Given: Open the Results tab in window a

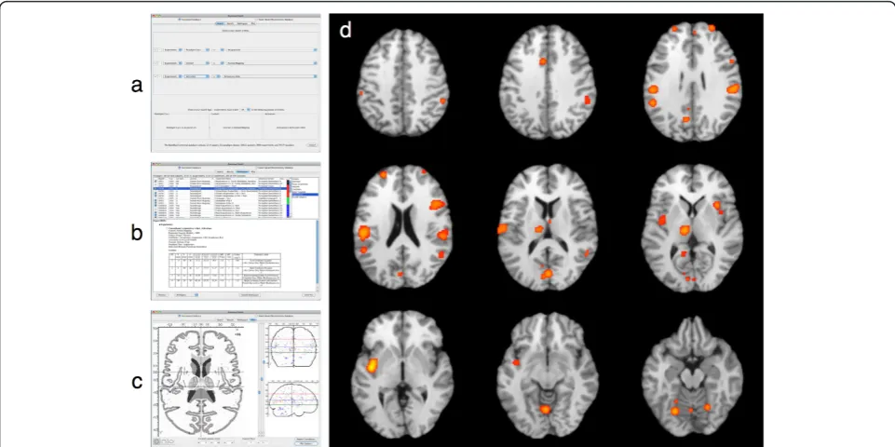Looking at the screenshot, I should coord(230,23).
